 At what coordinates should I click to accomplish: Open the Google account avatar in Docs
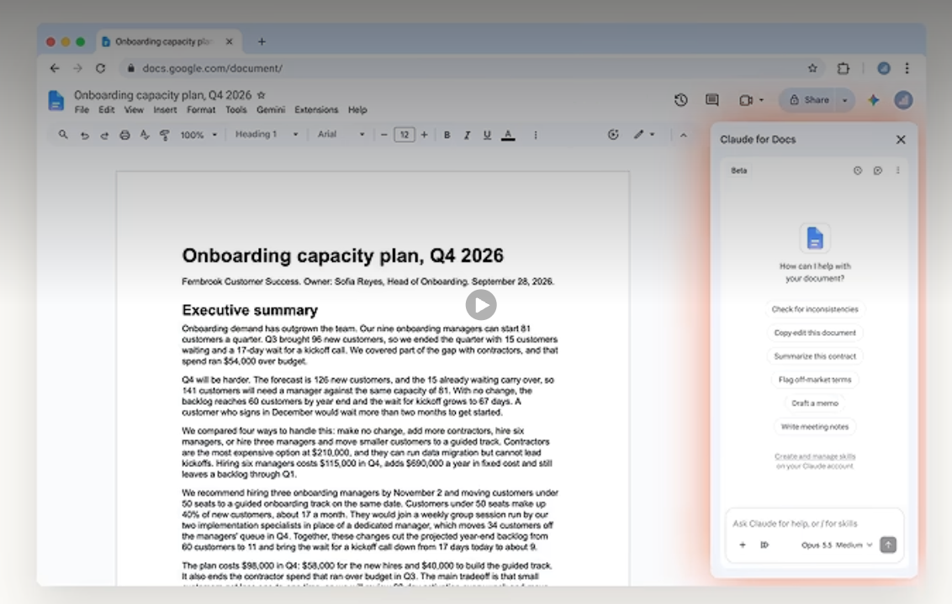click(x=903, y=100)
